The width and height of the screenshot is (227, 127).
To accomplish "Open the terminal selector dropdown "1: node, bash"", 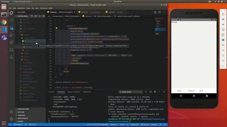I will coord(131,92).
